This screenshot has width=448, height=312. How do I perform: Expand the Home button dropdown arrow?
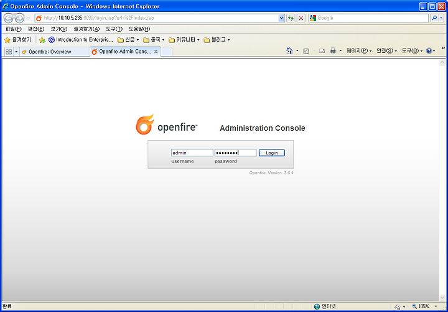tap(297, 51)
